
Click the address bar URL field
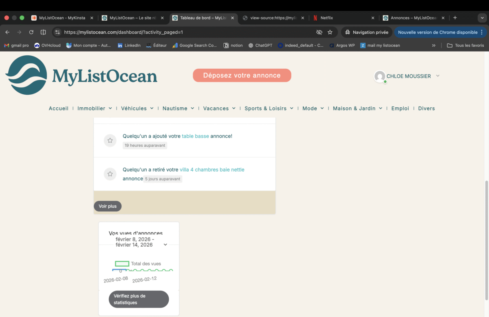click(183, 32)
